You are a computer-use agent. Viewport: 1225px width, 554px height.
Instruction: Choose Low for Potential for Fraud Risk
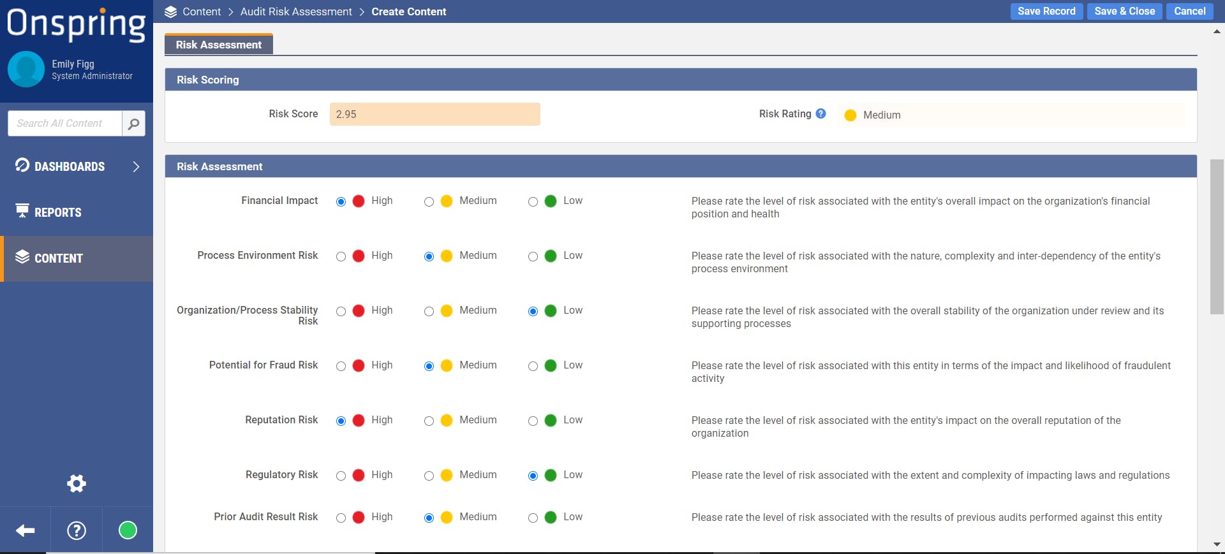533,367
